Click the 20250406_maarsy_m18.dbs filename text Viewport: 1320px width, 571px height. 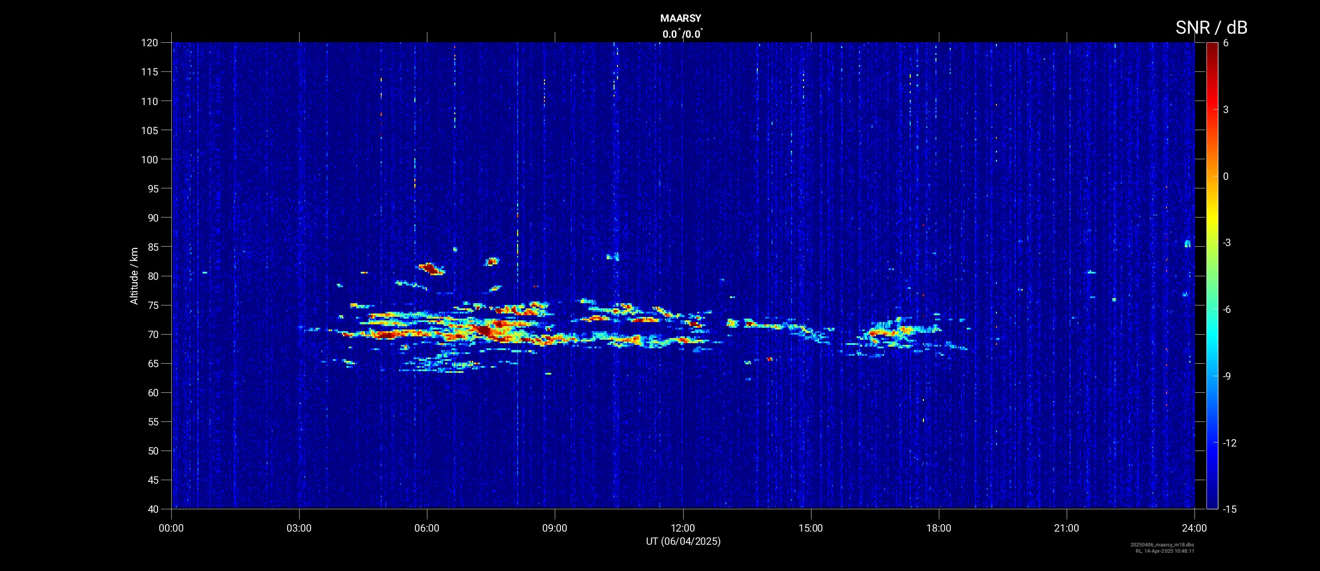click(1162, 545)
